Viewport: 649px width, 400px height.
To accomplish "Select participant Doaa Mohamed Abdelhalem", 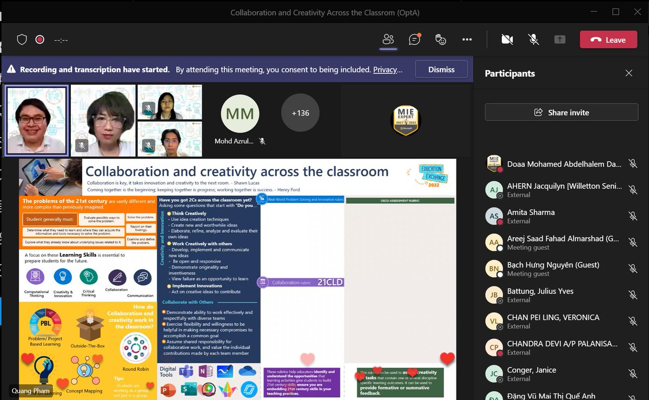I will click(x=561, y=164).
